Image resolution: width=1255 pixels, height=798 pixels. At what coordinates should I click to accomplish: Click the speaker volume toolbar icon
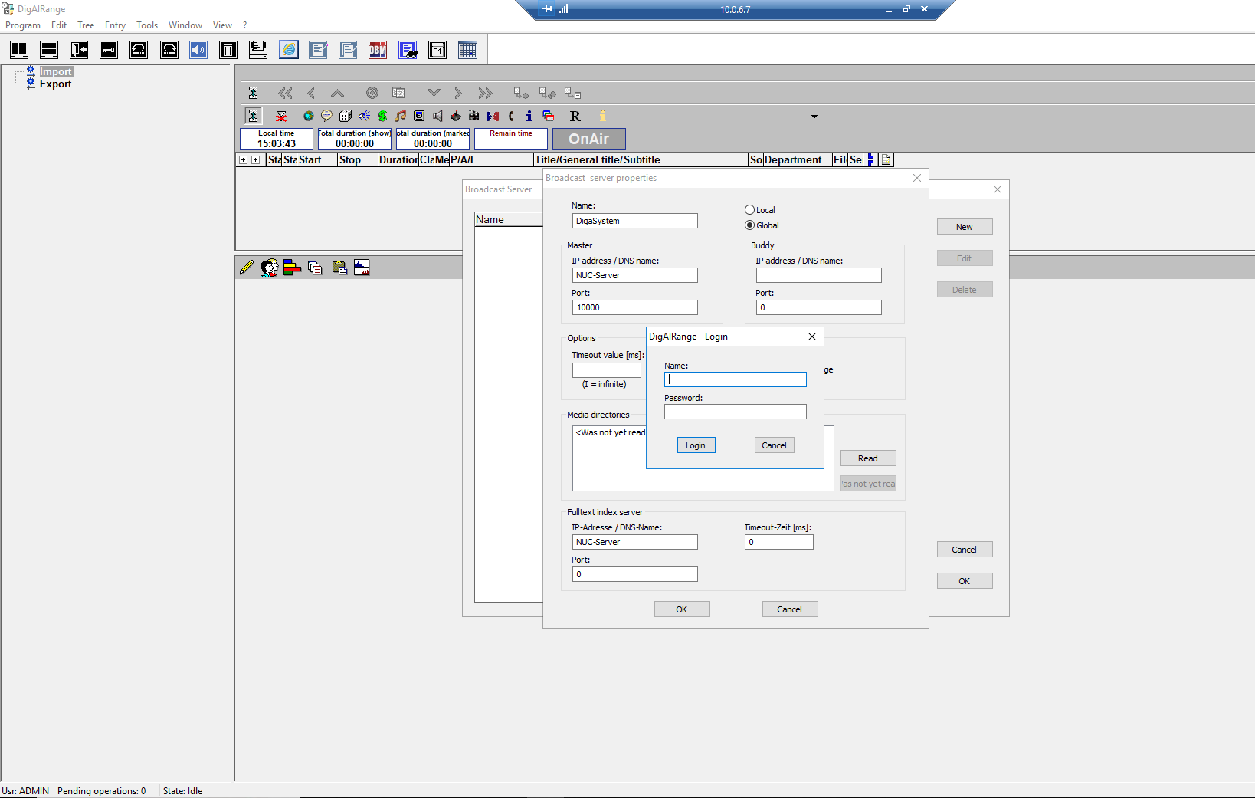(198, 51)
